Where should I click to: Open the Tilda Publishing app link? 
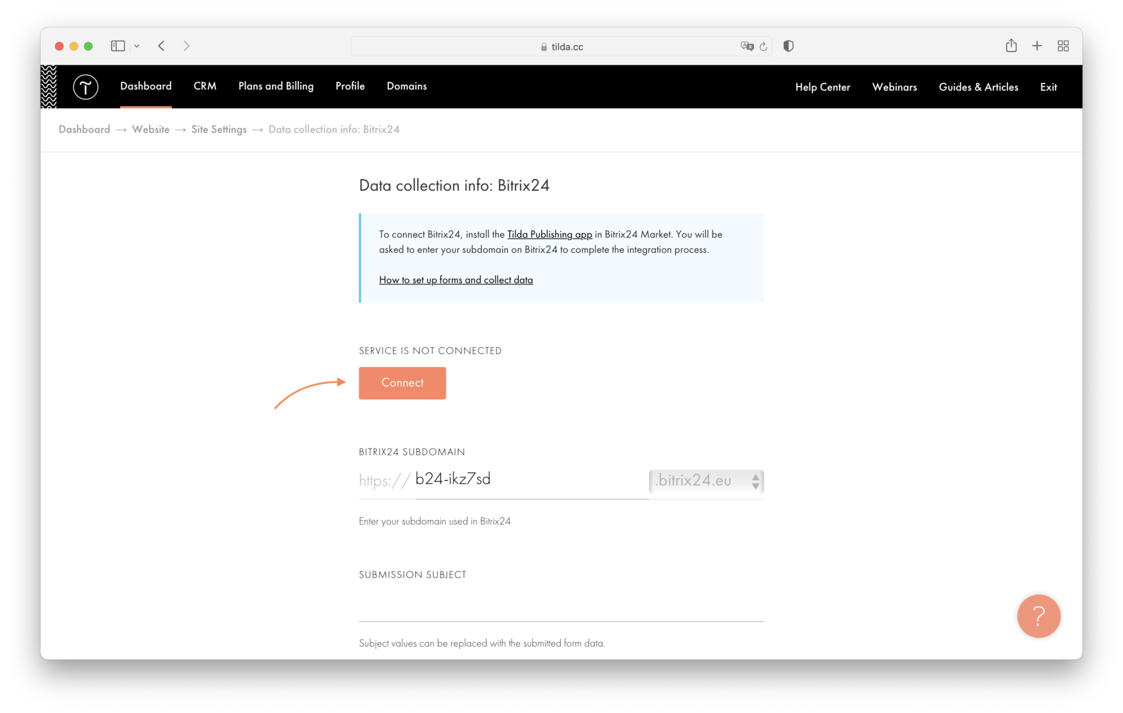pyautogui.click(x=549, y=234)
